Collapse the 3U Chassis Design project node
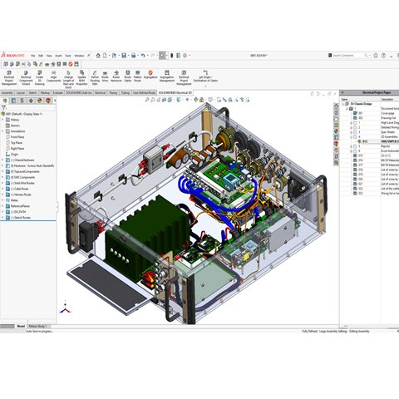Viewport: 399px width, 399px height. pos(343,104)
